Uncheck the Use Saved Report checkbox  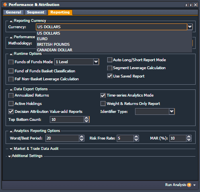click(110, 76)
